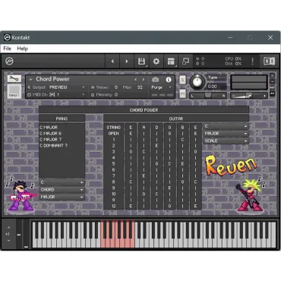Toggle the Solo S button

pyautogui.click(x=182, y=80)
